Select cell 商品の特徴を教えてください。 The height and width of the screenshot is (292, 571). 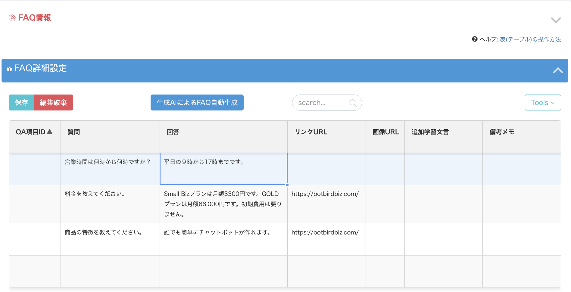[x=110, y=239]
